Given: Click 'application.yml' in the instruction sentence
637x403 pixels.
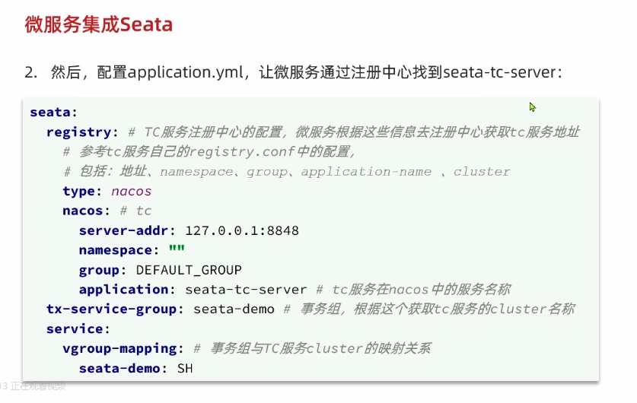Looking at the screenshot, I should point(183,73).
